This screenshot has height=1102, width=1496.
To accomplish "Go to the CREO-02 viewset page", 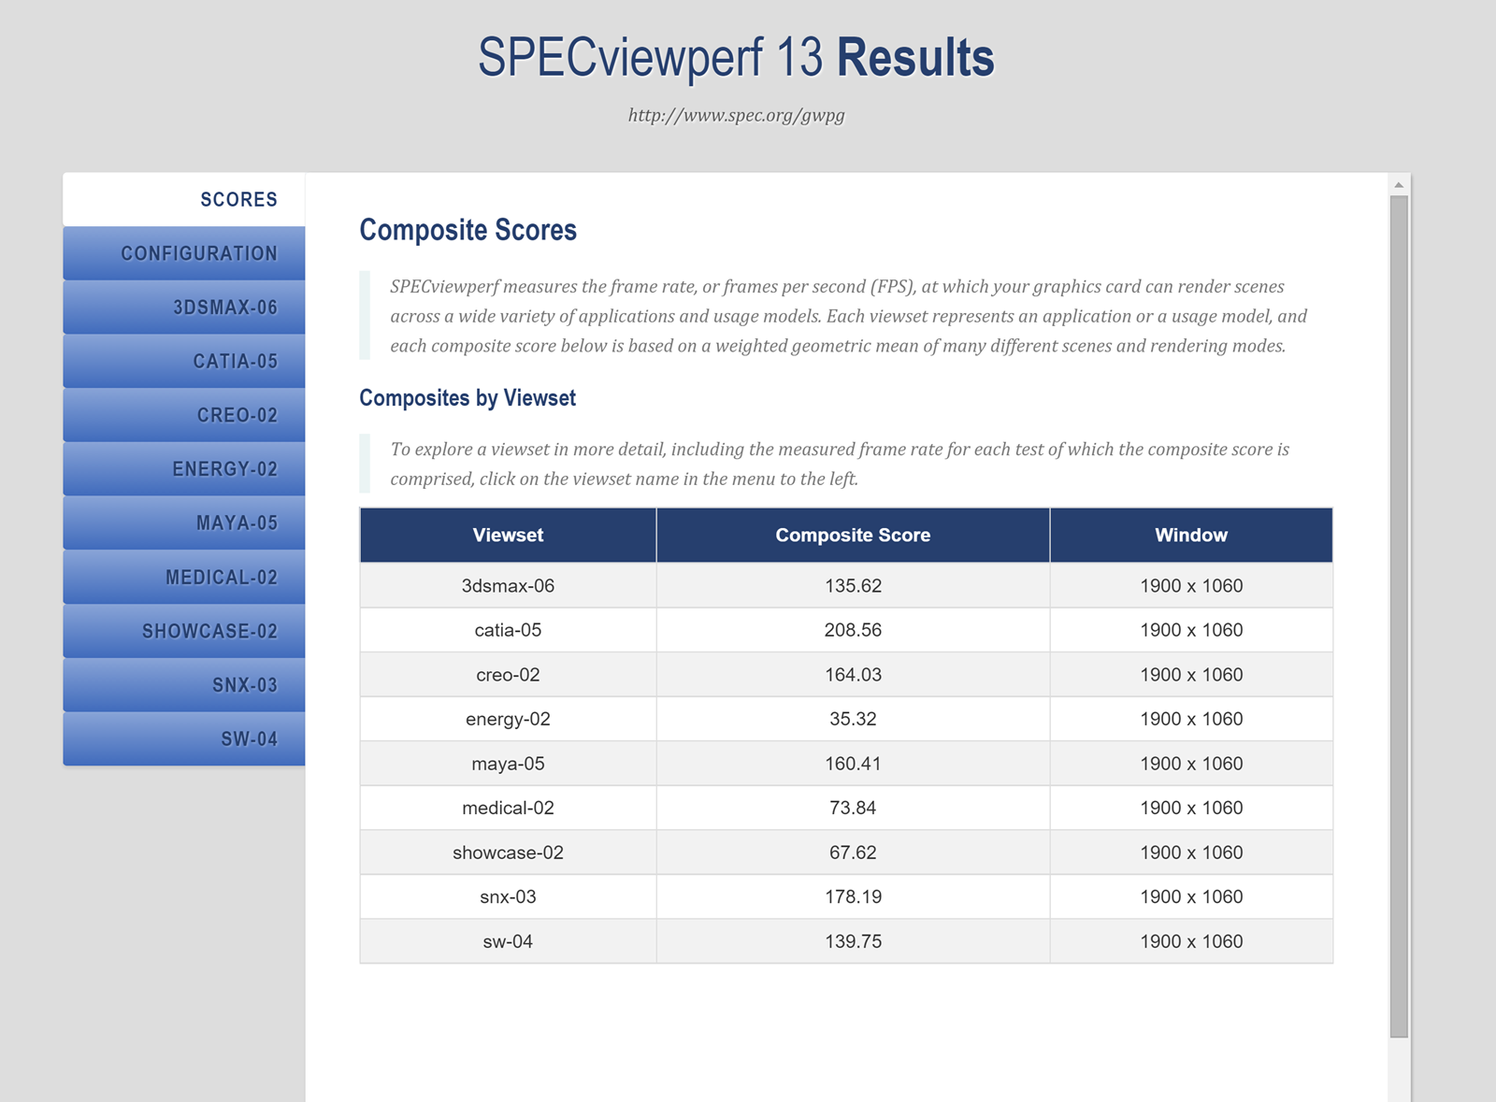I will [x=237, y=415].
